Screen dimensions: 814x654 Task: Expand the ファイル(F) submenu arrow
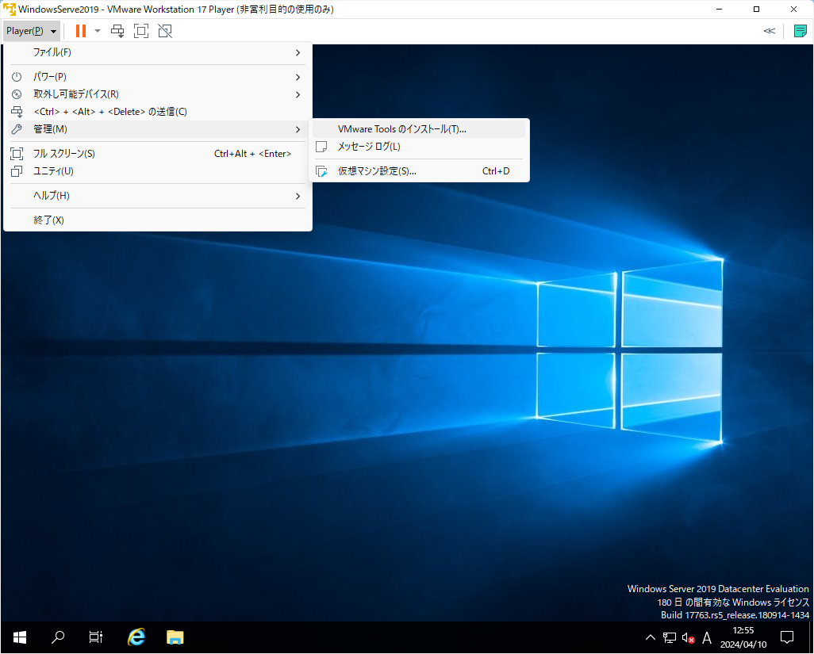pos(298,52)
